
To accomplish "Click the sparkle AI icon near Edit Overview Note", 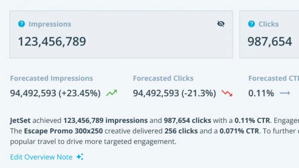I will tap(80, 157).
